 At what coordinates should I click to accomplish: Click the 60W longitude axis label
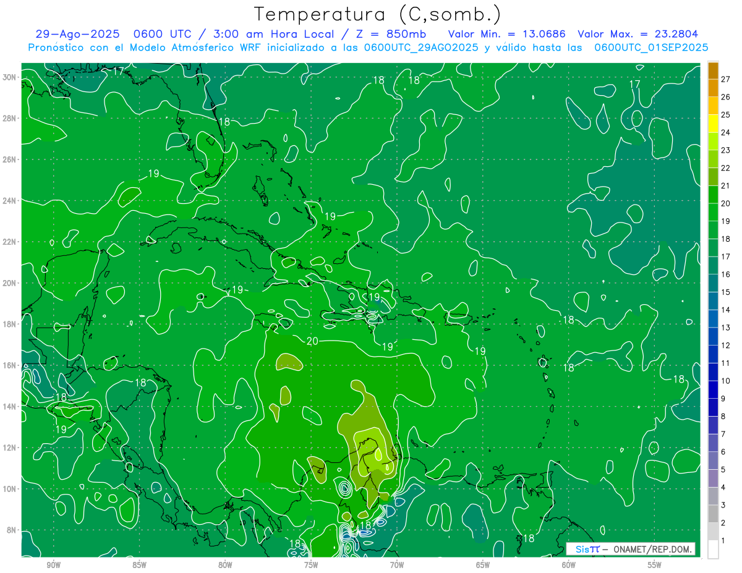[569, 565]
